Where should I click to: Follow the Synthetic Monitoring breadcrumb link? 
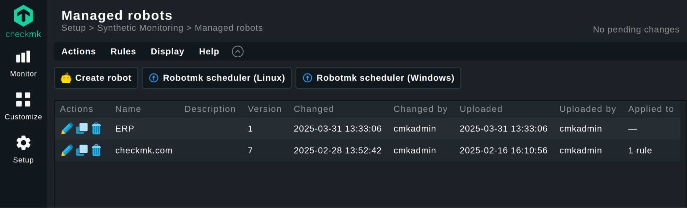pyautogui.click(x=140, y=28)
